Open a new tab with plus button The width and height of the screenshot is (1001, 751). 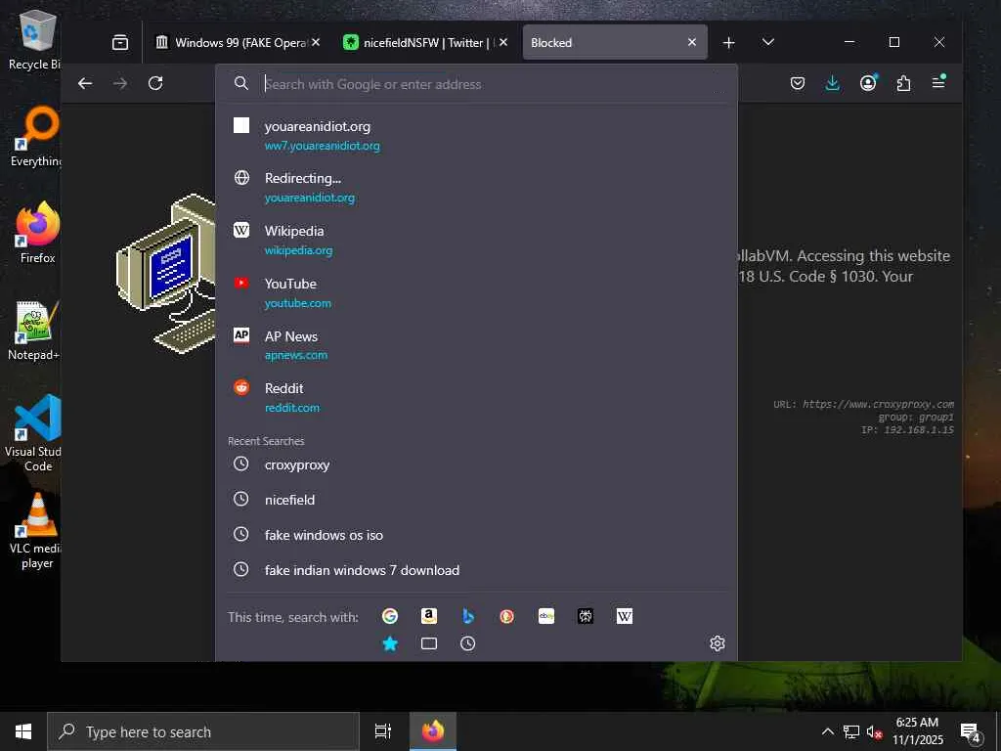pyautogui.click(x=728, y=43)
